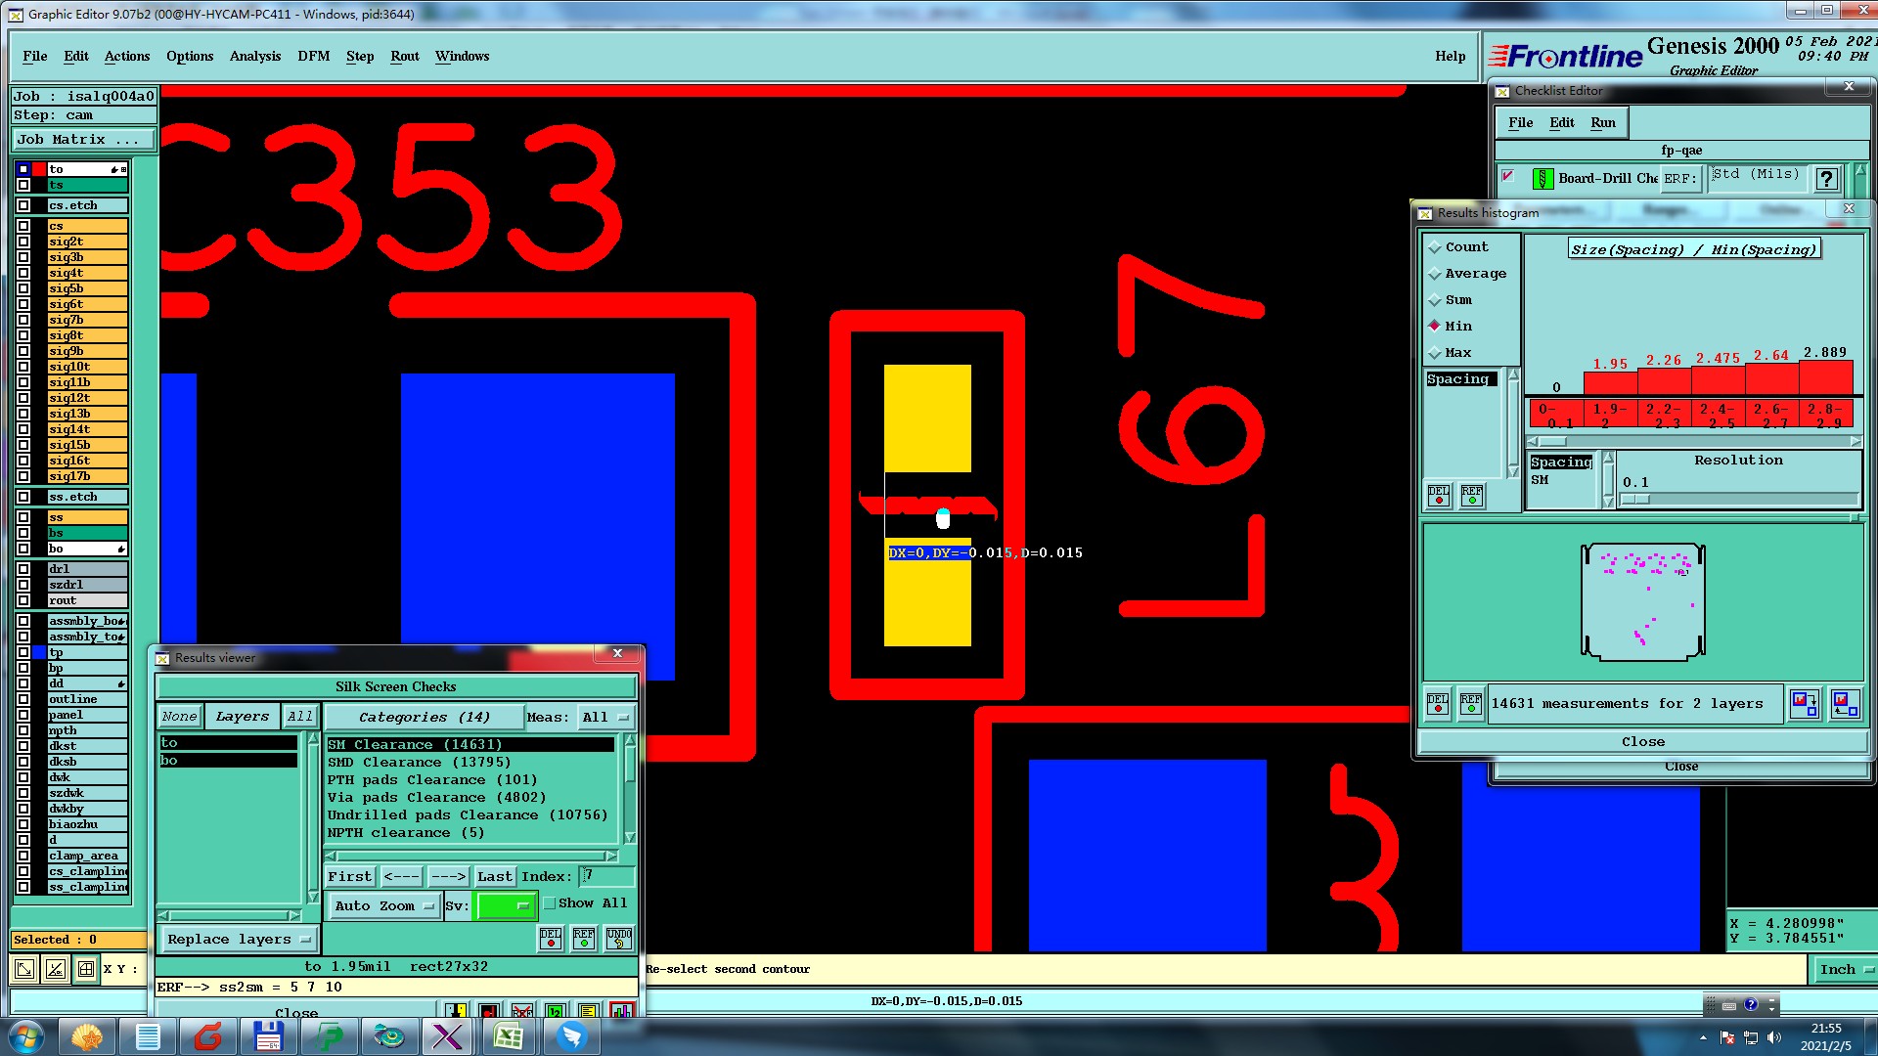1878x1056 pixels.
Task: Toggle the checkbox for layer outline
Action: click(x=23, y=699)
